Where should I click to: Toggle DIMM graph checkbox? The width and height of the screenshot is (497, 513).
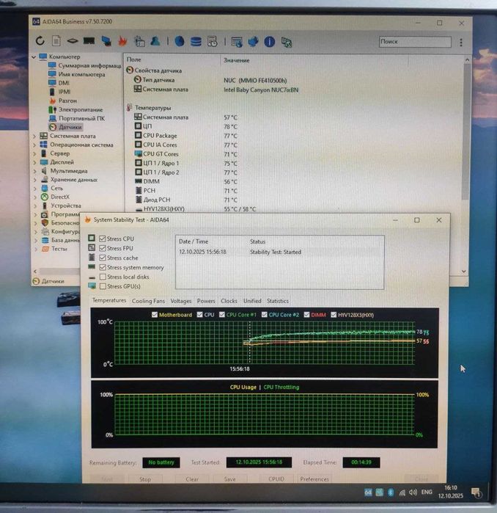306,314
